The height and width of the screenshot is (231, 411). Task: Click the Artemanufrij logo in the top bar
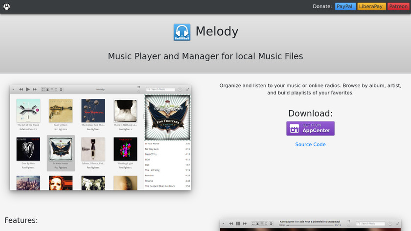[x=6, y=6]
